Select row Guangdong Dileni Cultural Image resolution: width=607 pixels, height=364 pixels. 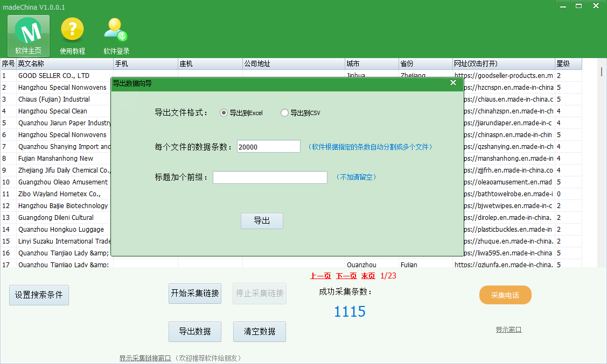point(56,218)
